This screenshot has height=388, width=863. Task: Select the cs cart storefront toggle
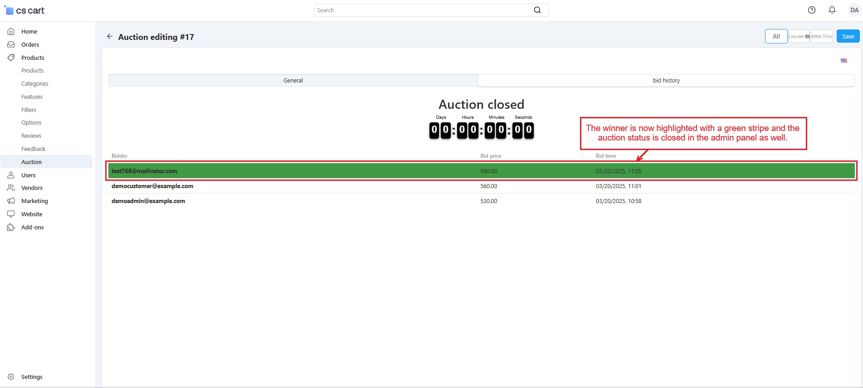tap(799, 36)
